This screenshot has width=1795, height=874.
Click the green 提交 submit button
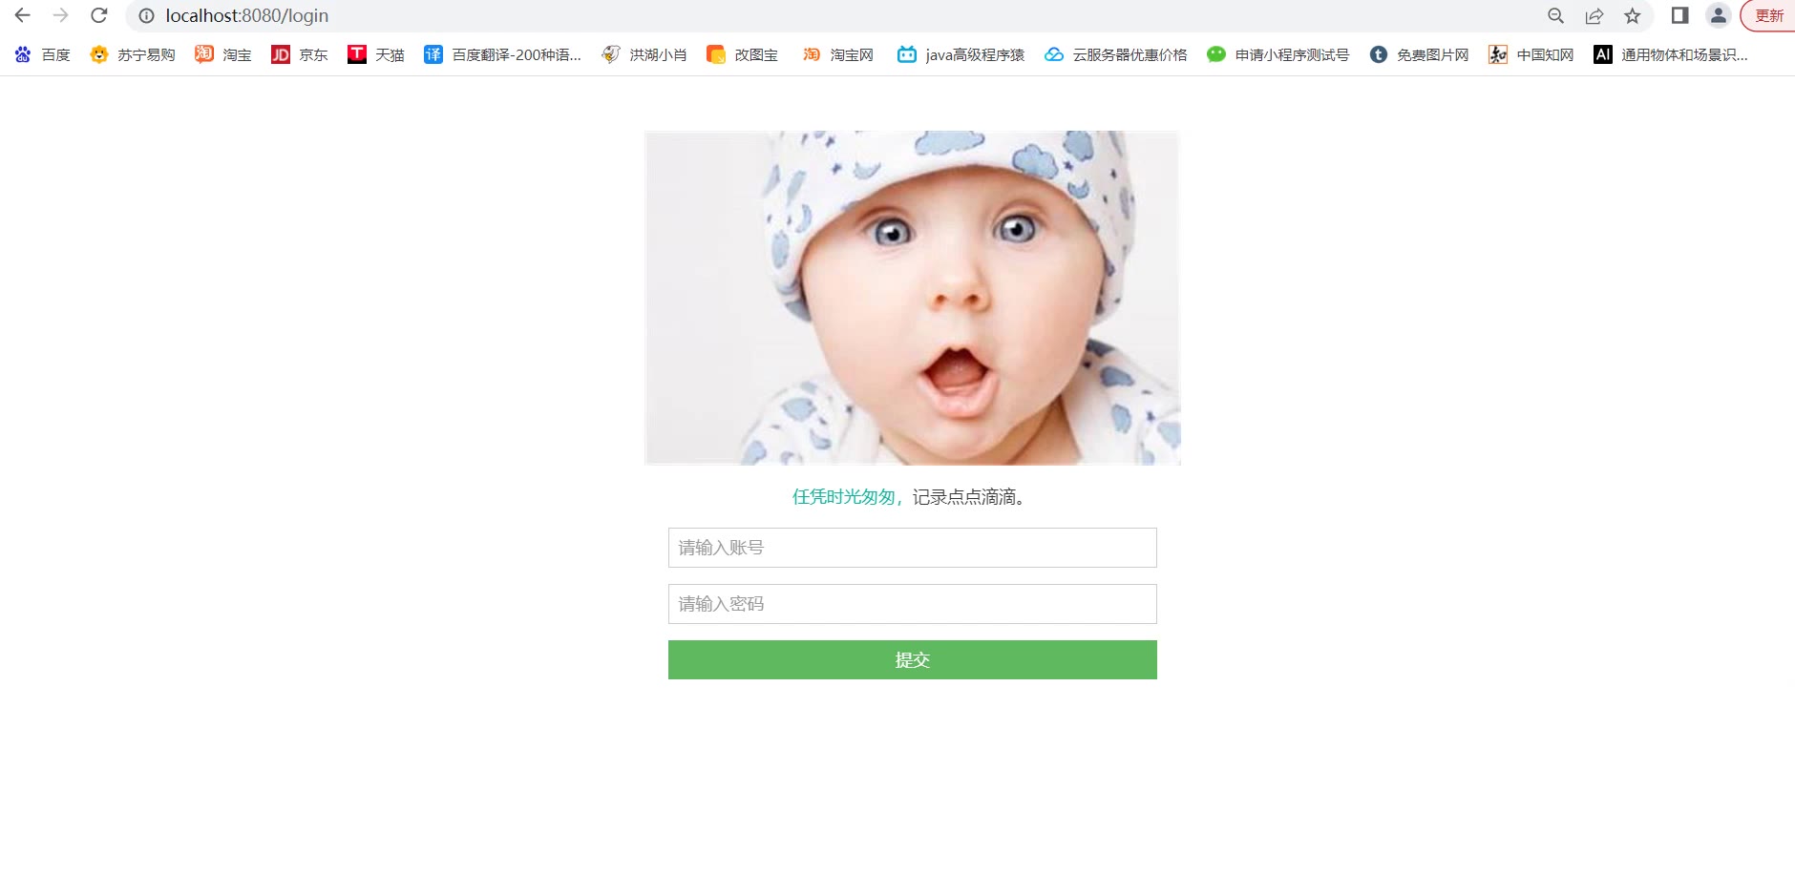pos(913,659)
